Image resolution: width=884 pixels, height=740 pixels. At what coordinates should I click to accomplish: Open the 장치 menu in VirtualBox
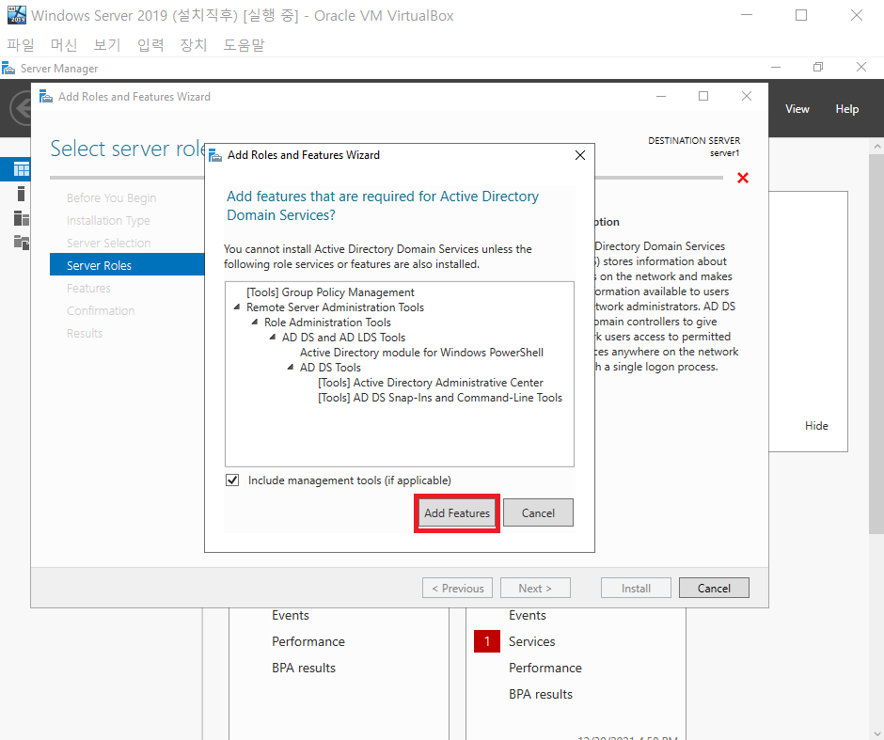(x=194, y=44)
